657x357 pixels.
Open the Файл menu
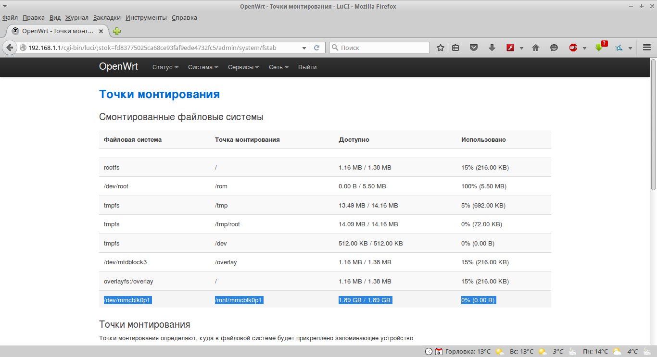[10, 18]
